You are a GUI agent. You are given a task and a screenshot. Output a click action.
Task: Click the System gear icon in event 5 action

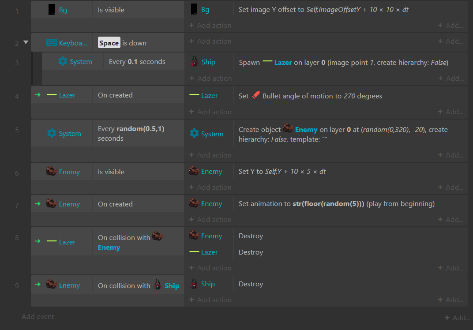(194, 133)
